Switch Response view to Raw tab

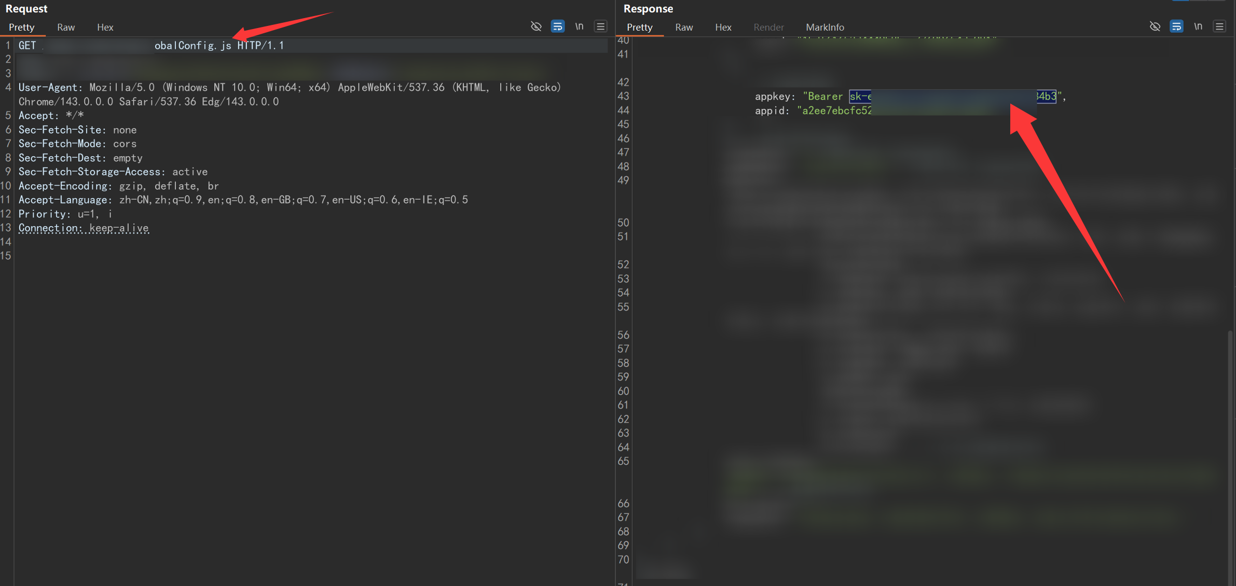pyautogui.click(x=684, y=27)
